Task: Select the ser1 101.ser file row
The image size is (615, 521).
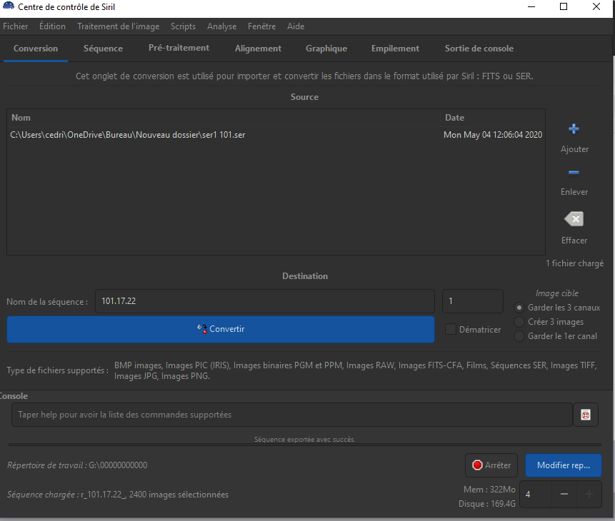Action: click(x=276, y=135)
